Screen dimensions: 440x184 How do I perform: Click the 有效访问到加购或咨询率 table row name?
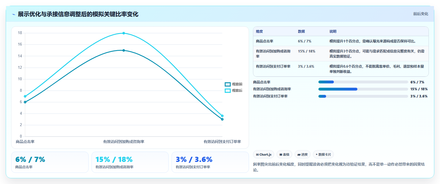273,54
